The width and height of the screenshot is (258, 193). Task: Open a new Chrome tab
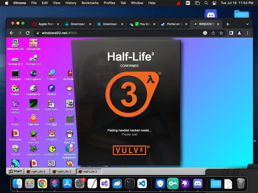pos(228,24)
